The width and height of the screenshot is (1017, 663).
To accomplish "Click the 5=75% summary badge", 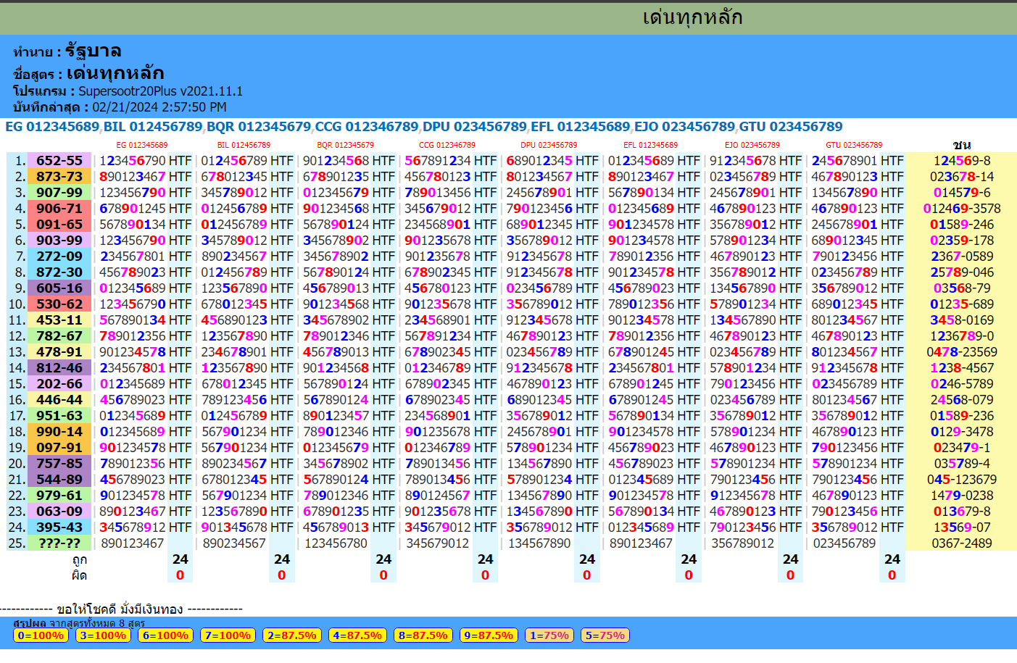I will [605, 635].
